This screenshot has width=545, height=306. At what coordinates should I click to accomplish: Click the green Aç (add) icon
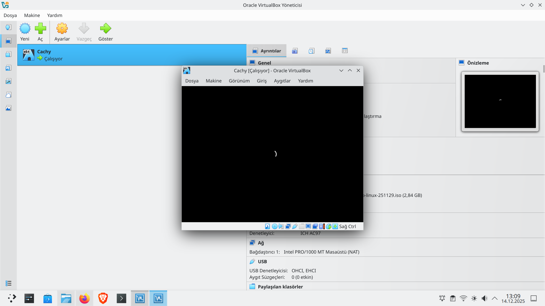point(40,29)
